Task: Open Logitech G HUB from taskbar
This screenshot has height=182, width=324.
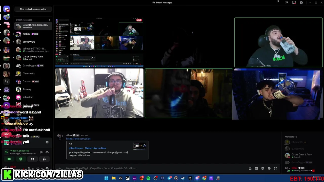Action: click(x=120, y=178)
